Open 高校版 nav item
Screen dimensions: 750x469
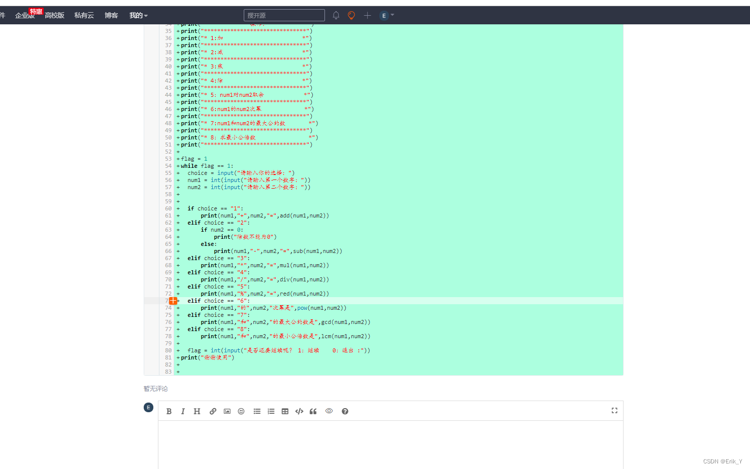[54, 15]
